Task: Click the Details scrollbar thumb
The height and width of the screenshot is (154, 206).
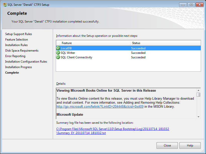Action: pos(198,95)
